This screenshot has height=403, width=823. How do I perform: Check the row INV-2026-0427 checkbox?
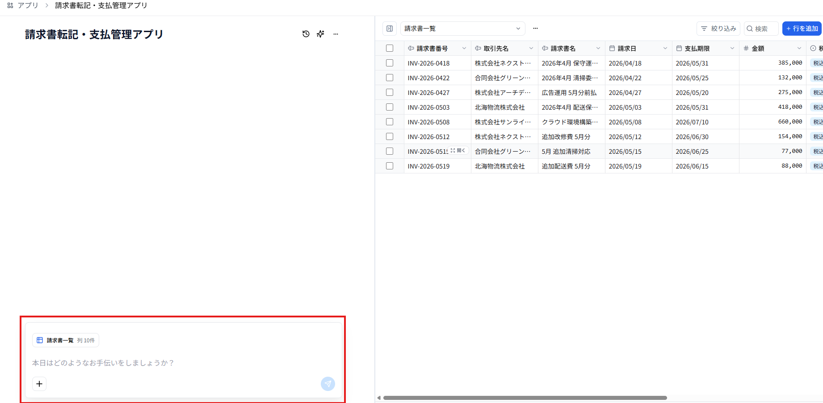pyautogui.click(x=390, y=92)
